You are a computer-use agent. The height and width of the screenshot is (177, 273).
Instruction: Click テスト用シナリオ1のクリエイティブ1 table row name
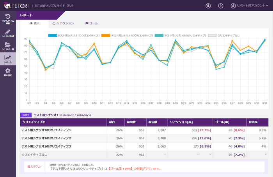(46, 130)
